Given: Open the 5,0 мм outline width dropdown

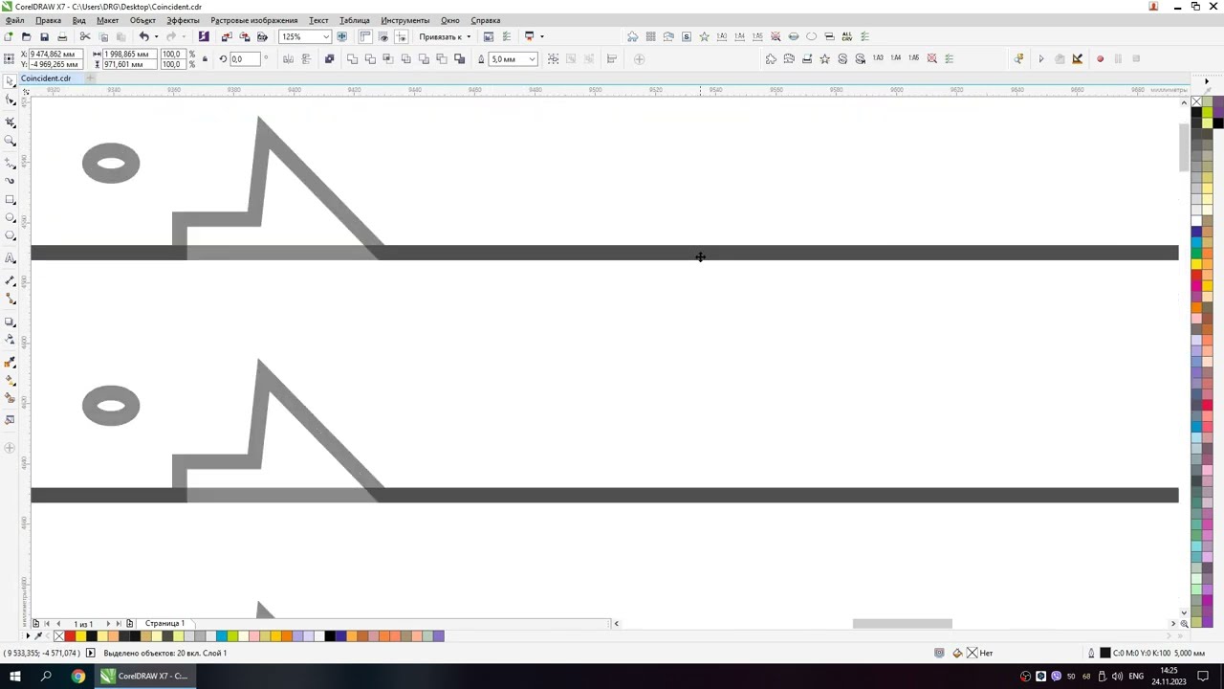Looking at the screenshot, I should pos(532,59).
